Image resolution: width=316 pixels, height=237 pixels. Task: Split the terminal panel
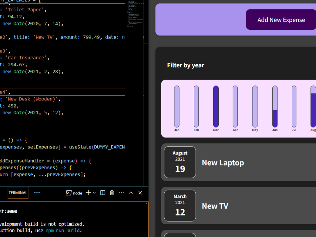click(103, 193)
